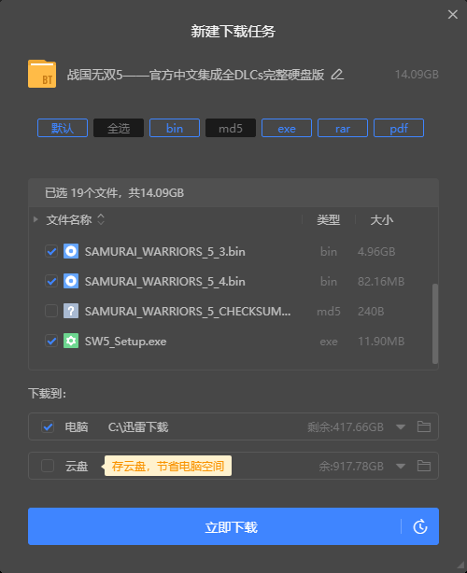This screenshot has height=573, width=467.
Task: Check the SAMURAI_WARRIORS_5_CHECKSUM md5 file
Action: (x=51, y=312)
